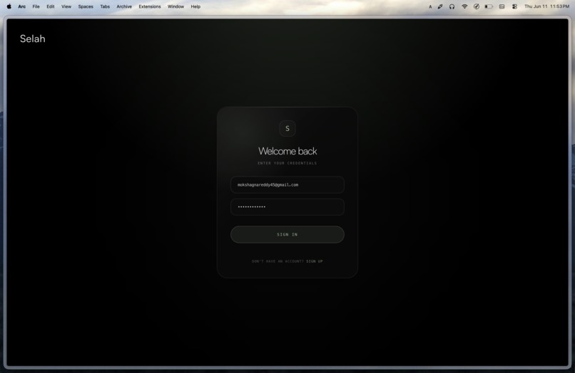Open the View menu

66,6
